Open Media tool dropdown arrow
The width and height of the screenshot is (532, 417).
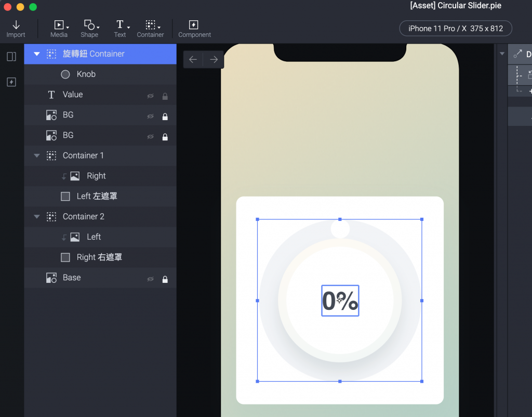pos(68,27)
